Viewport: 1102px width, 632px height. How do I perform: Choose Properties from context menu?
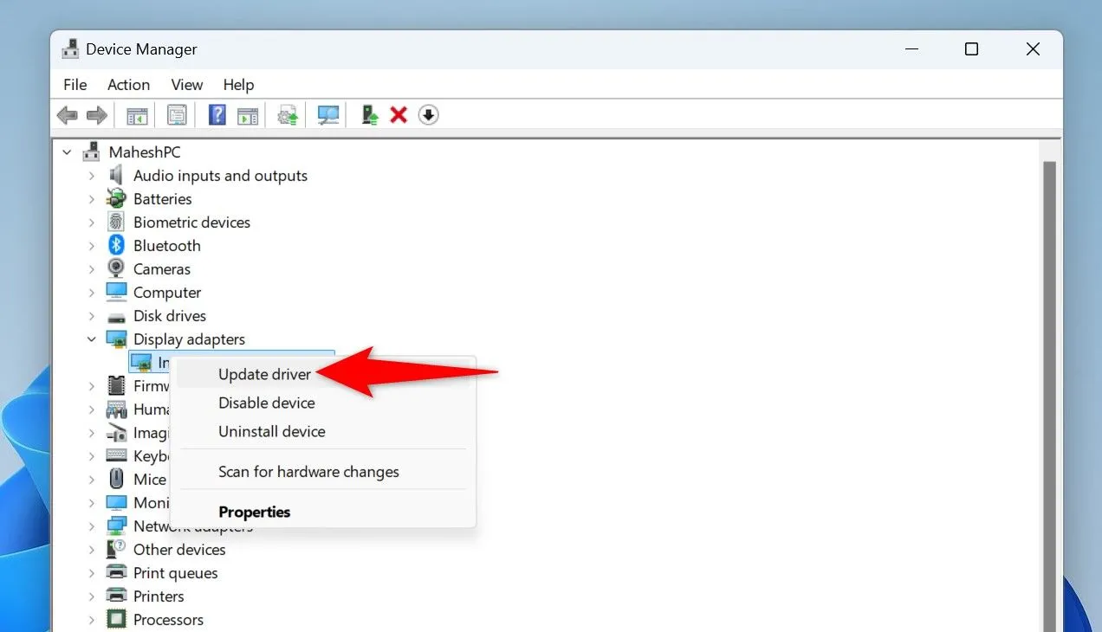click(323, 512)
